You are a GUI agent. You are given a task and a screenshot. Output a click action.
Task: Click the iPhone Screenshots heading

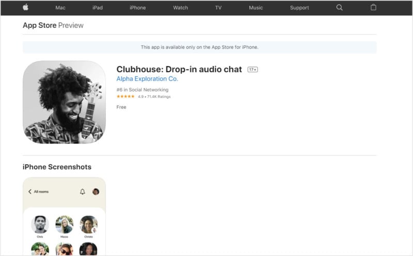(57, 167)
